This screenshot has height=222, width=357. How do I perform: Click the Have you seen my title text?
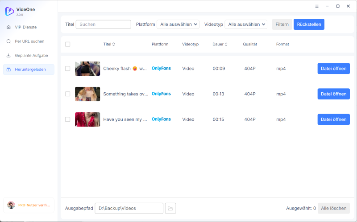pos(125,119)
